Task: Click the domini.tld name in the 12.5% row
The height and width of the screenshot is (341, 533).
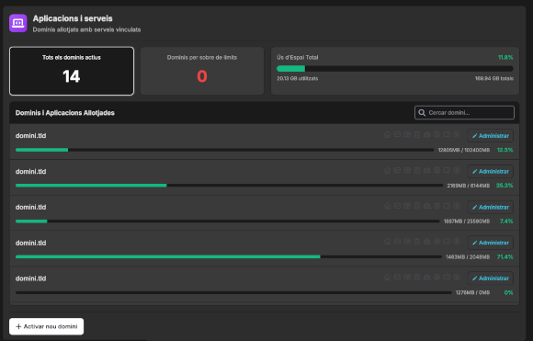Action: (x=30, y=136)
